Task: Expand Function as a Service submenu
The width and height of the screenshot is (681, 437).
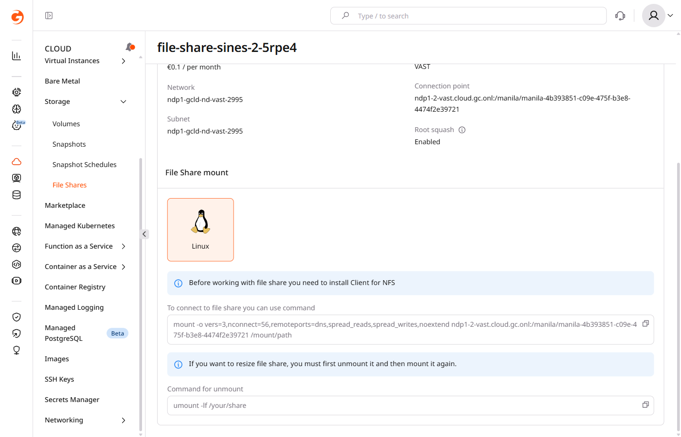Action: (x=124, y=246)
